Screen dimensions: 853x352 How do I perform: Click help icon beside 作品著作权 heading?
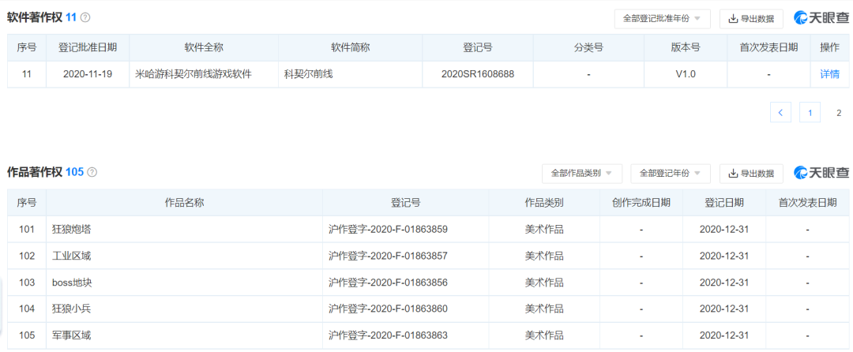pyautogui.click(x=92, y=172)
